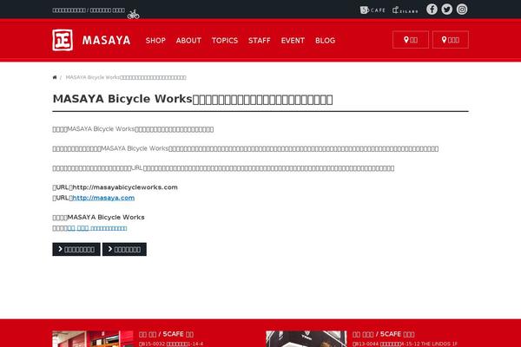Click the bicycle icon in top bar
Image resolution: width=521 pixels, height=347 pixels.
pyautogui.click(x=133, y=14)
